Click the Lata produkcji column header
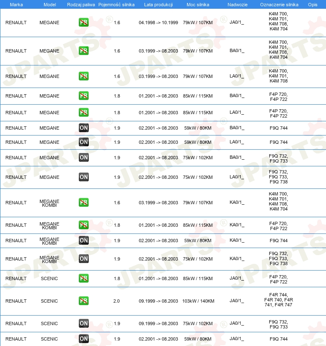 (158, 5)
